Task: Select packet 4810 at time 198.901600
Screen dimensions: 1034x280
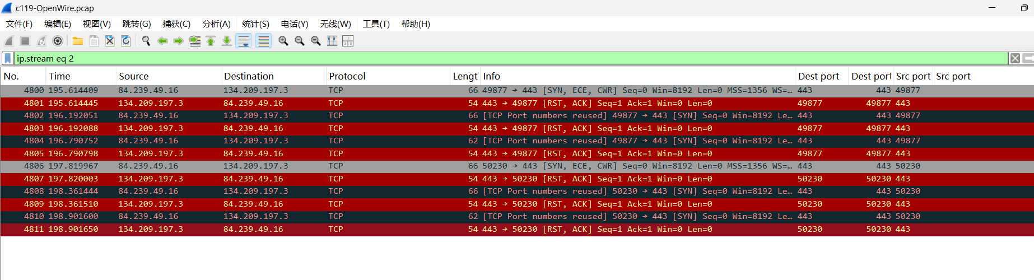Action: click(517, 216)
